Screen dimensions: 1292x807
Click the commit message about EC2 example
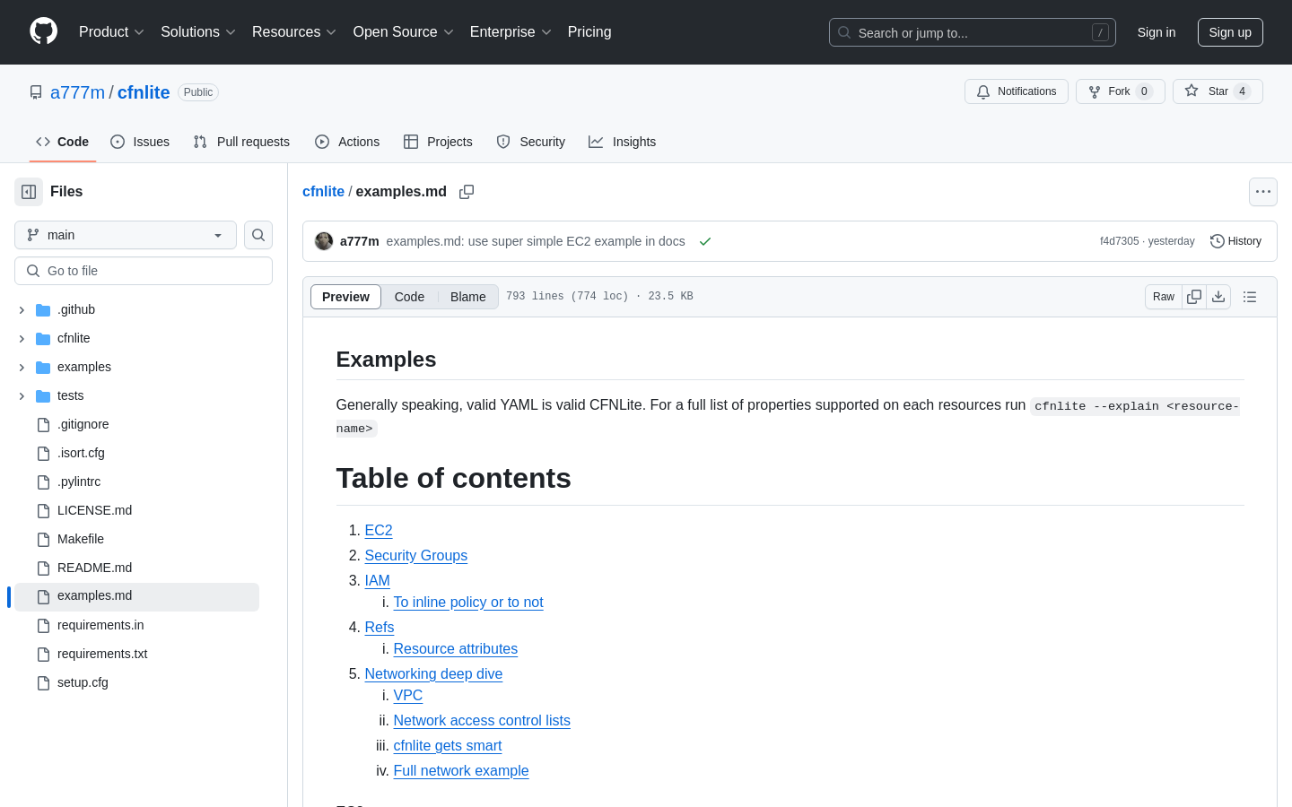click(x=536, y=241)
